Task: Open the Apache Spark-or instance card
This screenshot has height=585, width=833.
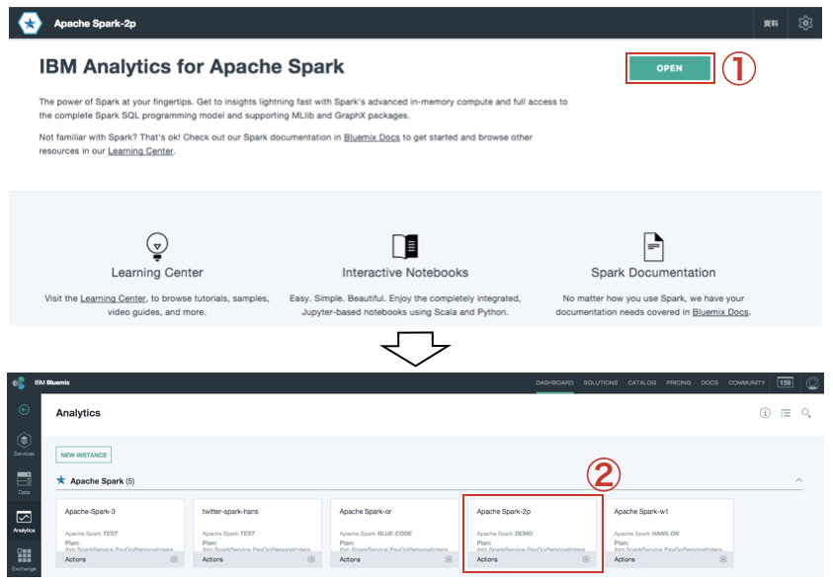Action: coord(394,533)
